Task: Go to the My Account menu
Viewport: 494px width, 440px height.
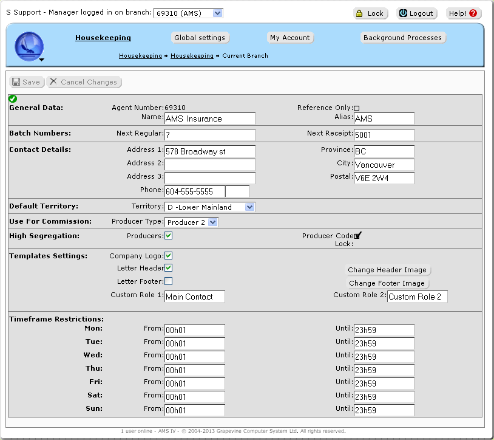Action: [x=289, y=38]
